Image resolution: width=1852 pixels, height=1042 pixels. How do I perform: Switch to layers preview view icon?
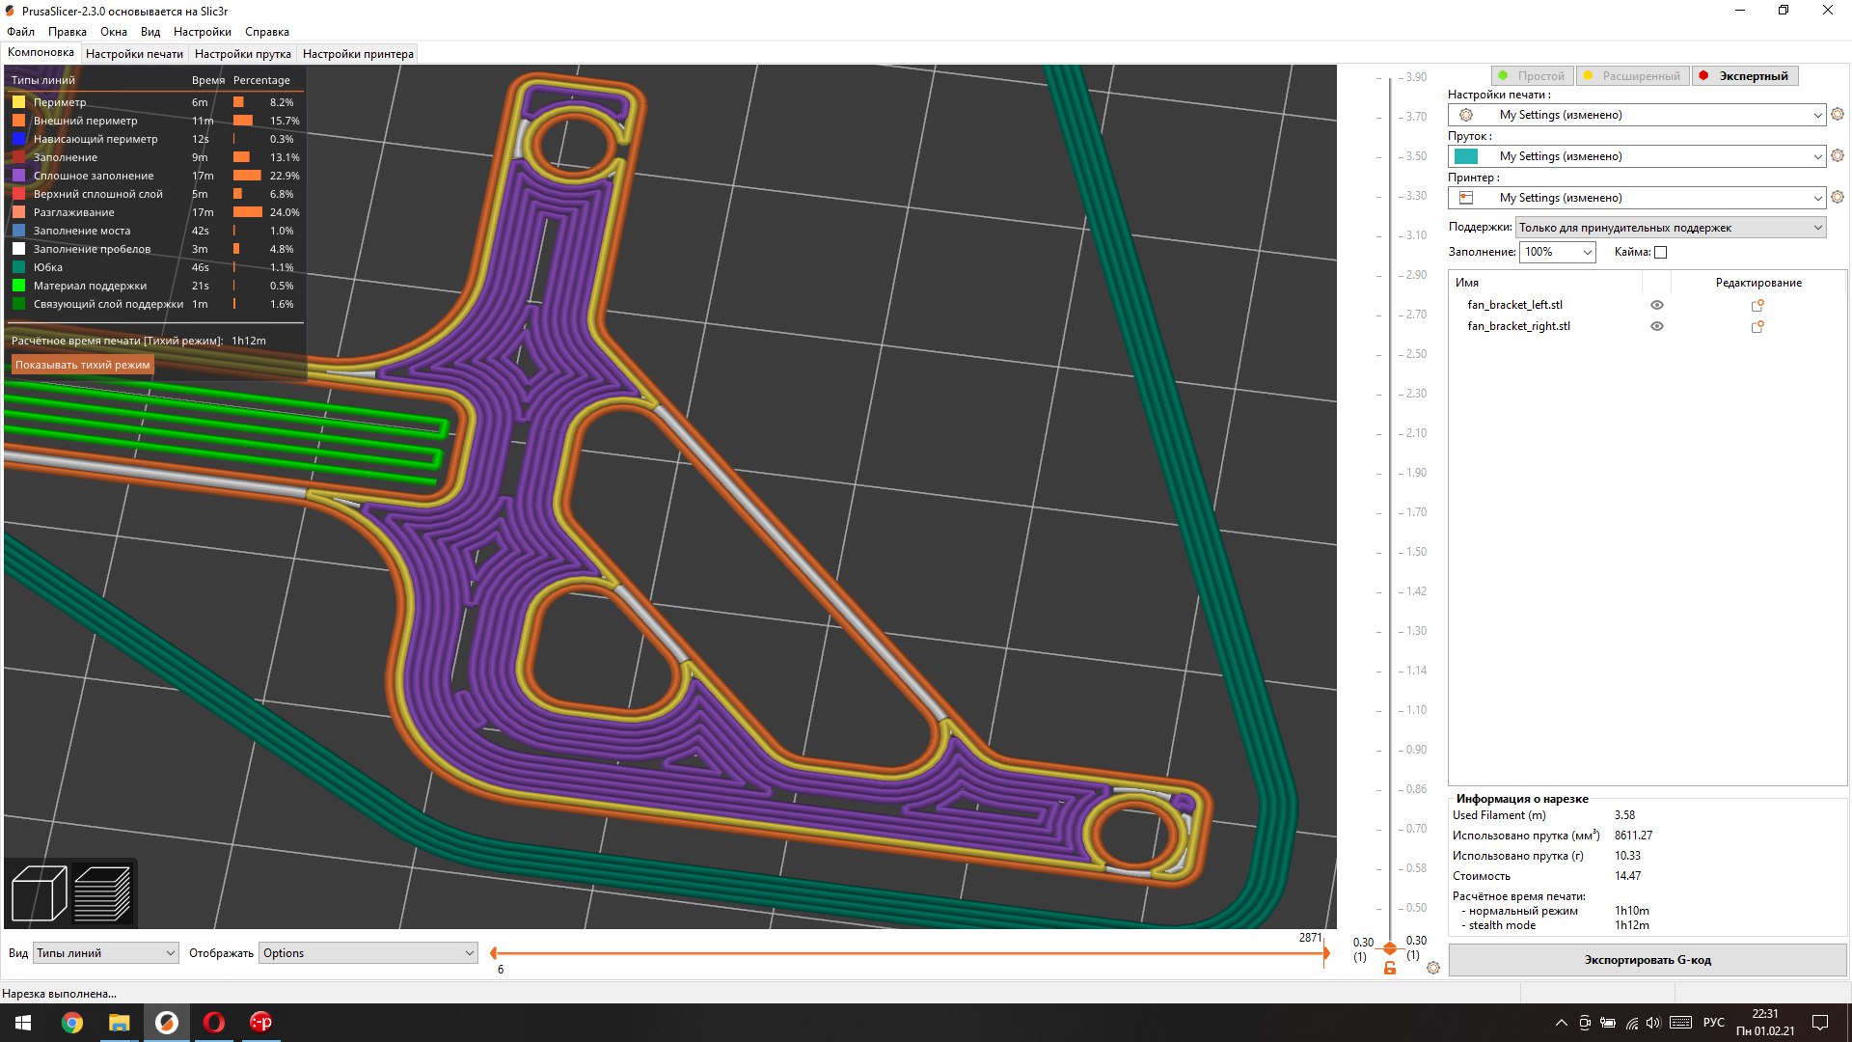pos(102,893)
